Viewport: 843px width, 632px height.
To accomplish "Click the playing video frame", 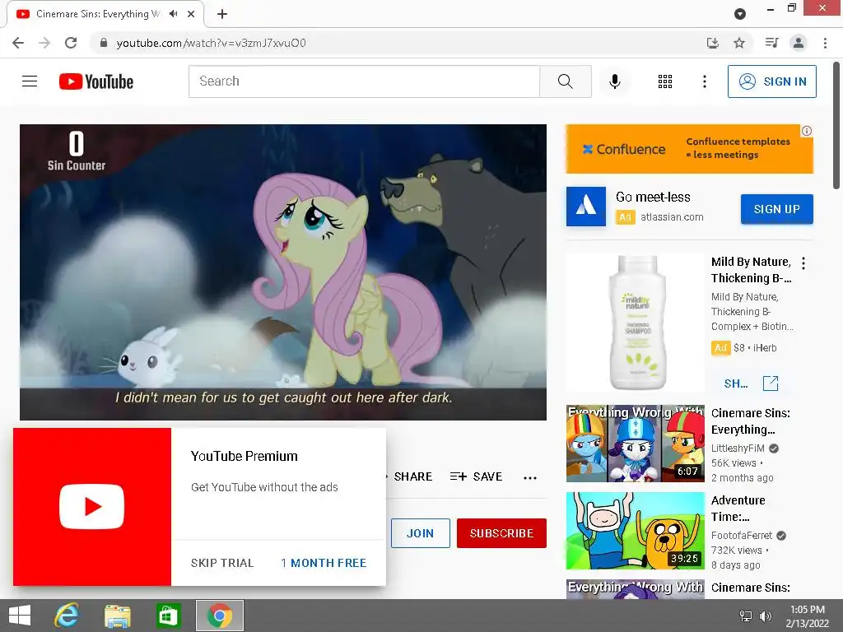I will [283, 272].
